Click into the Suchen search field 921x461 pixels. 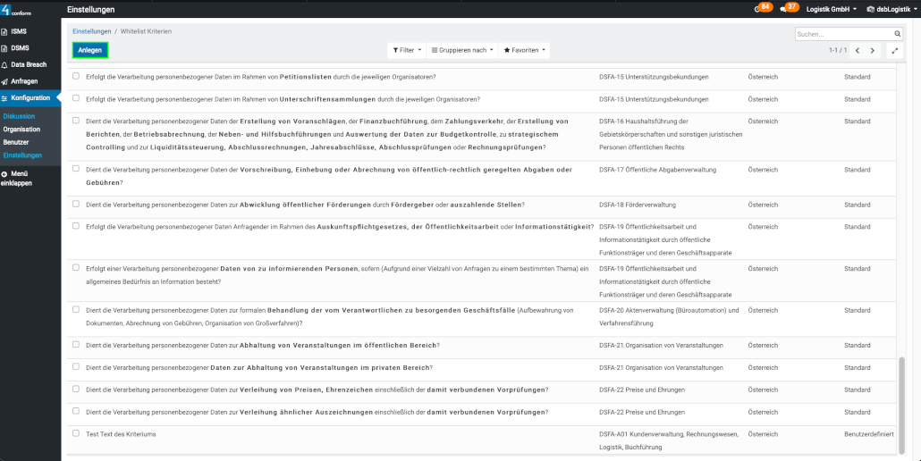coord(841,34)
